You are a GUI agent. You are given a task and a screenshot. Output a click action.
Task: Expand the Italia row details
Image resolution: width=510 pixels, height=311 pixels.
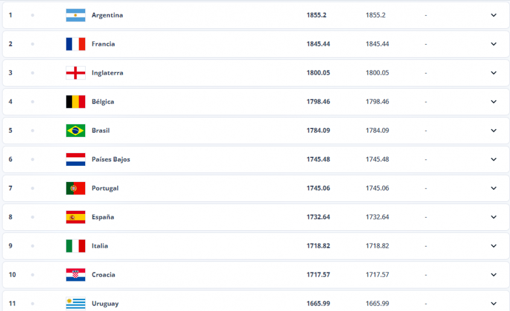point(494,246)
